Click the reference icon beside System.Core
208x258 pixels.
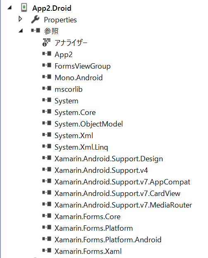click(47, 111)
